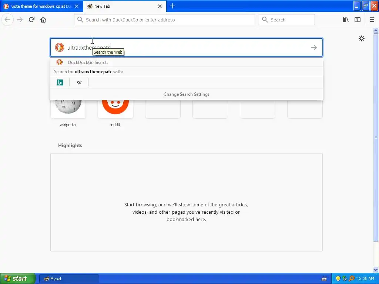The height and width of the screenshot is (284, 379).
Task: Open the hamburger application menu
Action: click(x=372, y=20)
